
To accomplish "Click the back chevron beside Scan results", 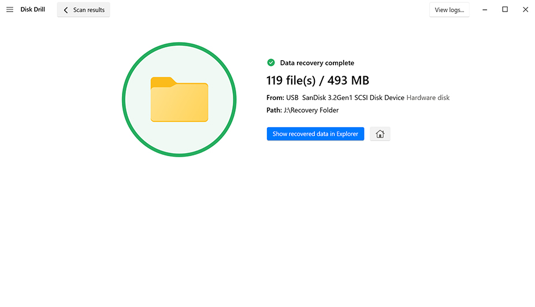I will point(66,10).
